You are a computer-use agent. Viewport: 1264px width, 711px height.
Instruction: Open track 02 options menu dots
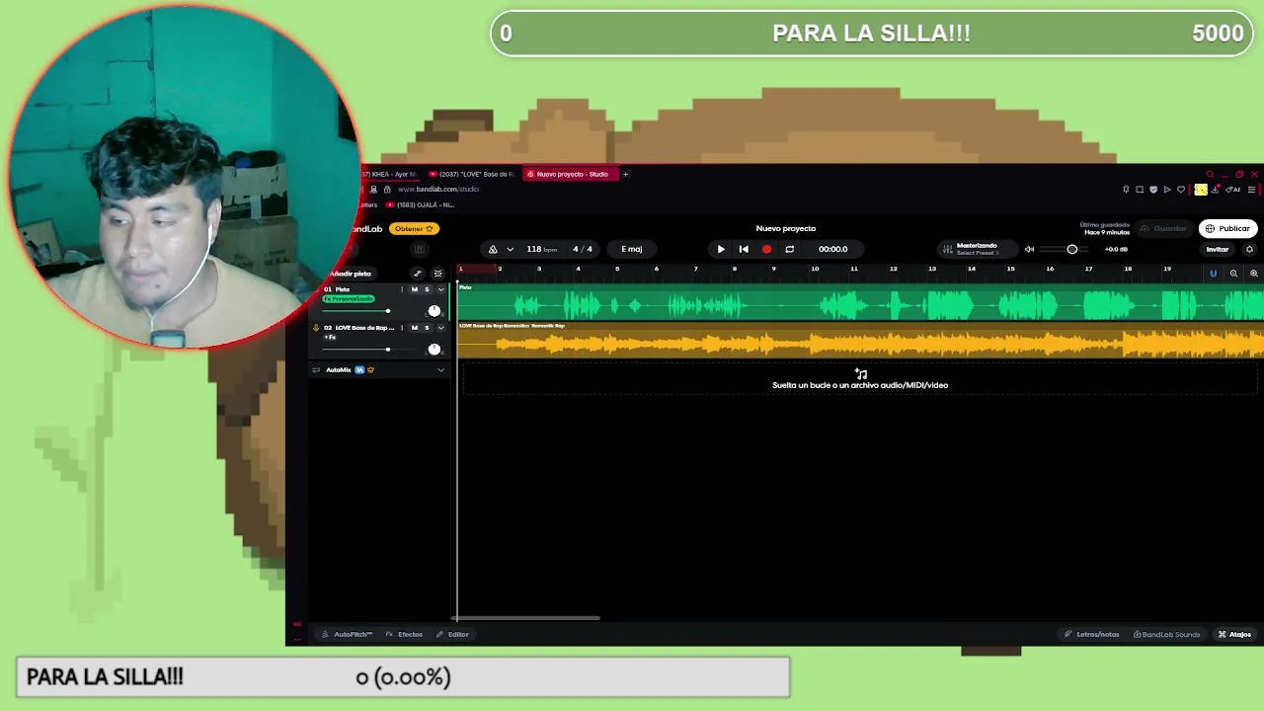click(402, 328)
